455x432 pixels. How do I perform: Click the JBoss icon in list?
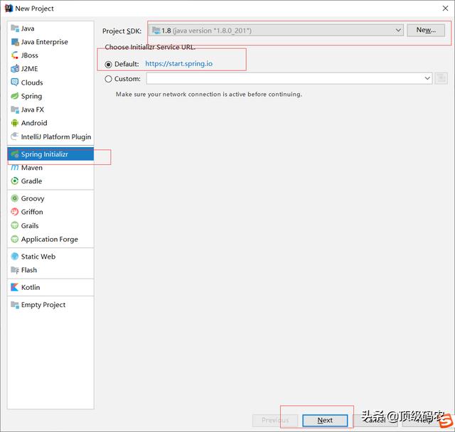point(15,55)
